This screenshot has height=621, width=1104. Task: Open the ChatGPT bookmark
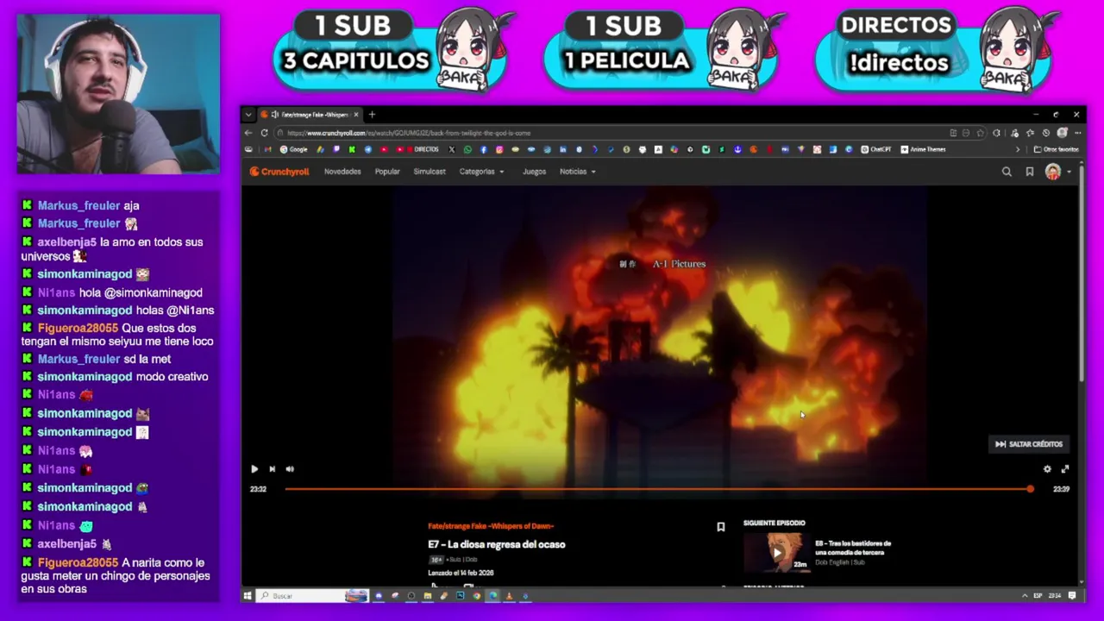[x=876, y=149]
